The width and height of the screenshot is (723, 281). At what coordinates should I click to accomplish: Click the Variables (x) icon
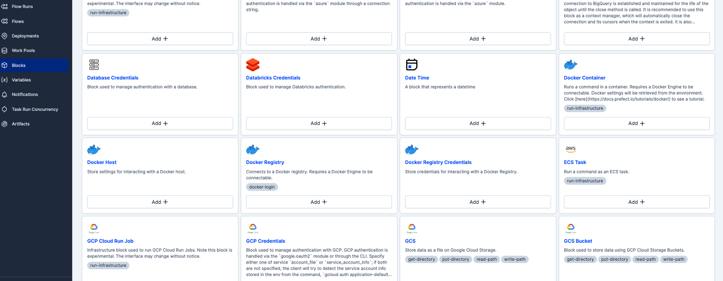tap(5, 80)
